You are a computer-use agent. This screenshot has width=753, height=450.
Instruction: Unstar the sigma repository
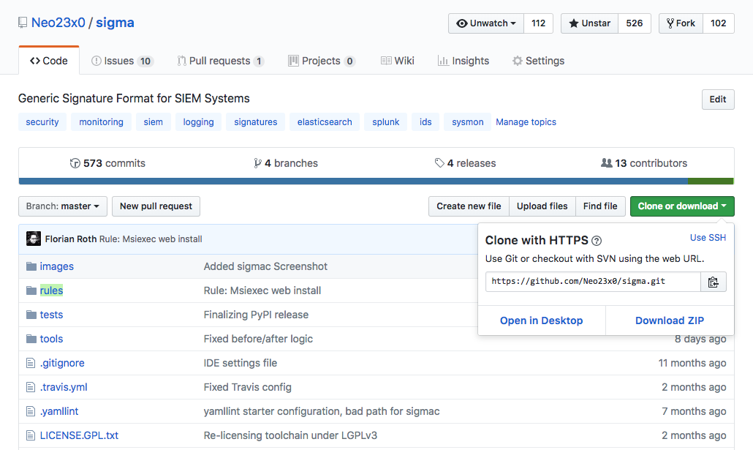589,23
